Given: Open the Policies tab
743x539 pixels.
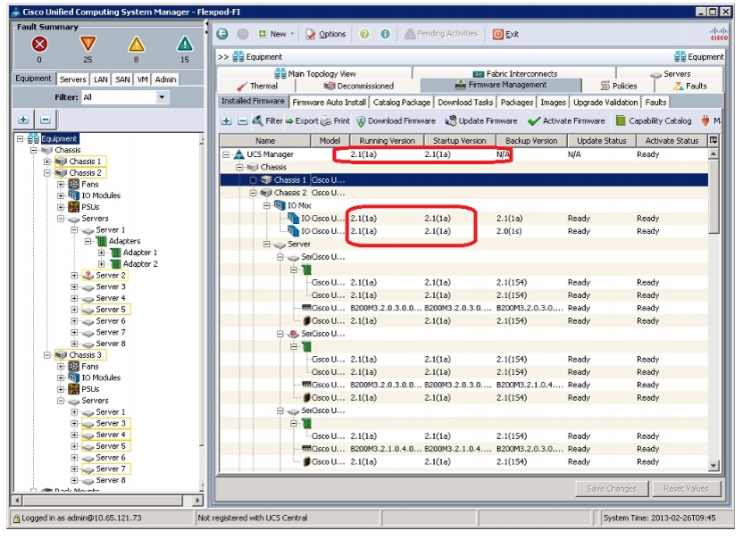Looking at the screenshot, I should coord(618,87).
